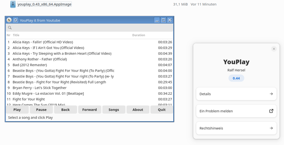Click the AppImage file icon
Image resolution: width=284 pixels, height=145 pixels.
13,4
